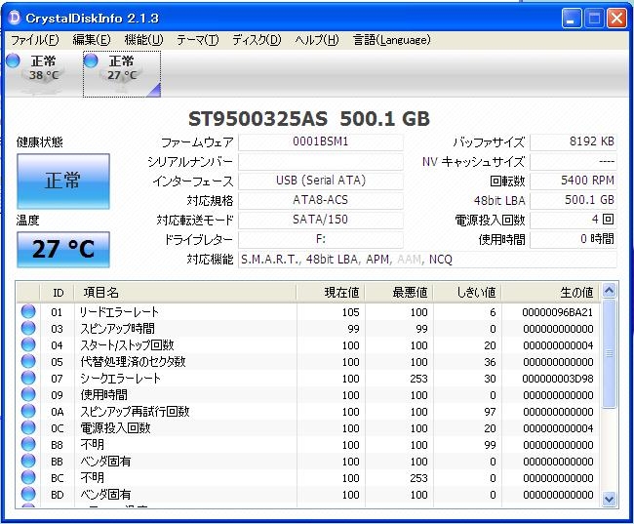Click the firmware field showing 0001BSM1
634x524 pixels.
[320, 142]
